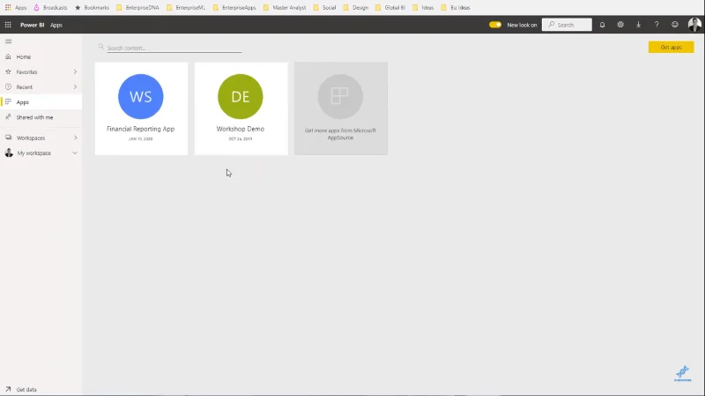Click the download arrow icon
This screenshot has height=396, width=705.
[638, 25]
